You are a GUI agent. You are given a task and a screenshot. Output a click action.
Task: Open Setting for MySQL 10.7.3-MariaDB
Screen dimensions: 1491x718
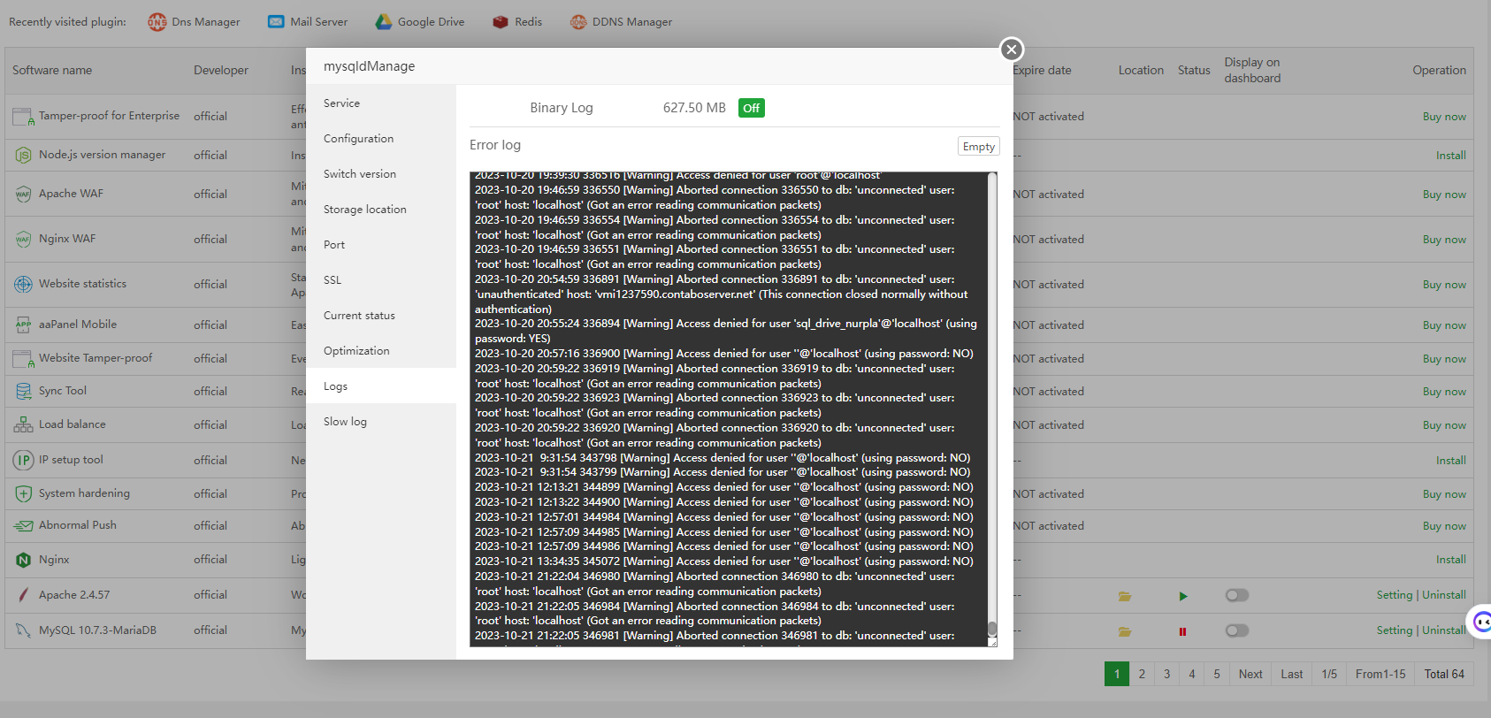[1395, 630]
